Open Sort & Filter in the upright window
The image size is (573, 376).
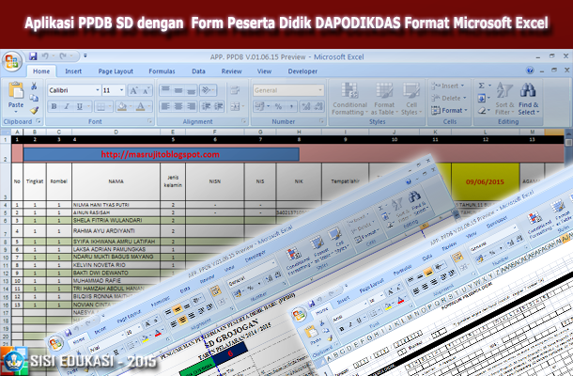[x=504, y=99]
